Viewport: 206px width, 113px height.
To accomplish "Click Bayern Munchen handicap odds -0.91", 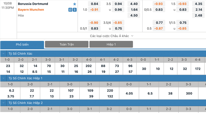I will point(94,10).
